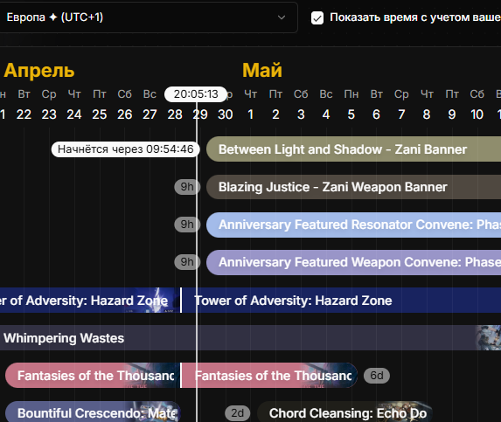Open Whimpering Wastes event bar
The height and width of the screenshot is (422, 501).
point(250,338)
